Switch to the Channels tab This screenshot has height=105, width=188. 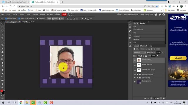144,46
